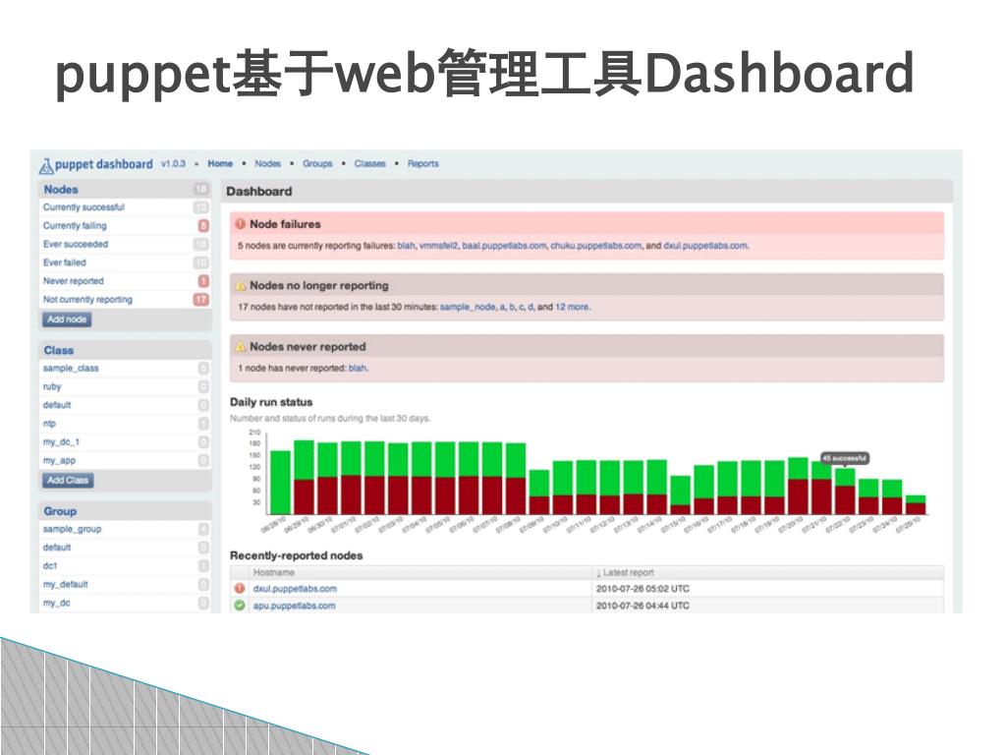Screen dimensions: 1006x755
Task: Open the ruby class
Action: click(52, 387)
